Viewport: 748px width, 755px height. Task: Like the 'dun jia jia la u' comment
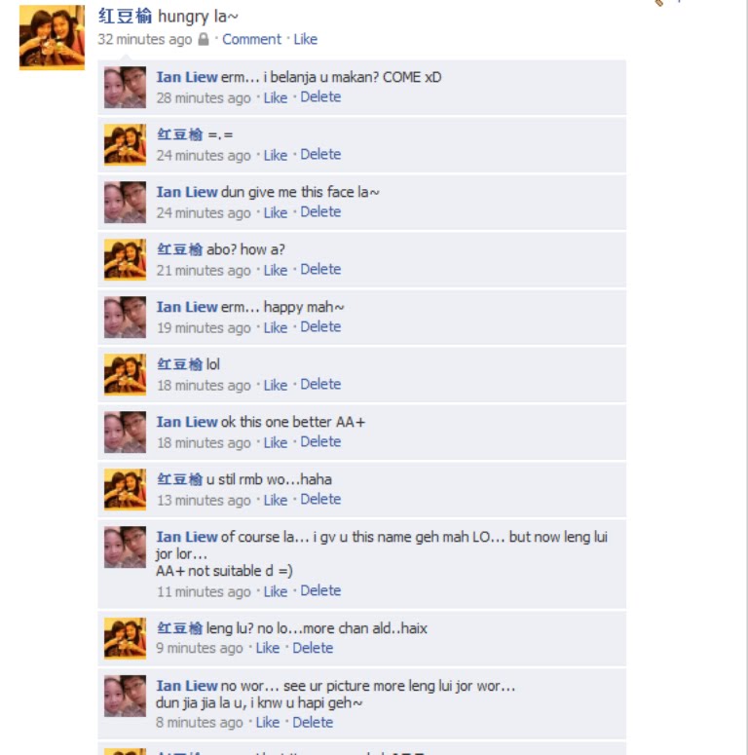click(268, 723)
